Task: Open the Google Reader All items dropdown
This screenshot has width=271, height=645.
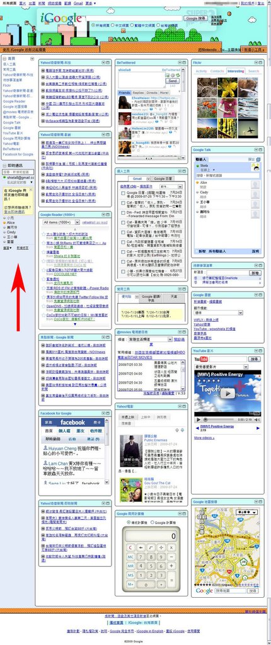Action: point(61,222)
